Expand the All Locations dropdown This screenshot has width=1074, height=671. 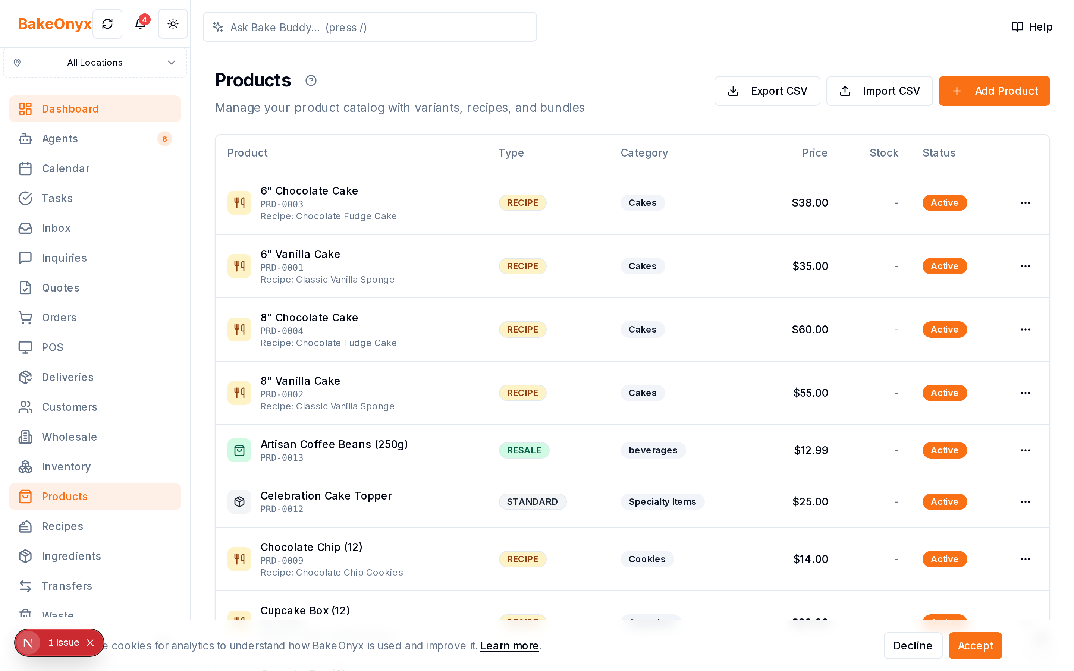coord(95,63)
